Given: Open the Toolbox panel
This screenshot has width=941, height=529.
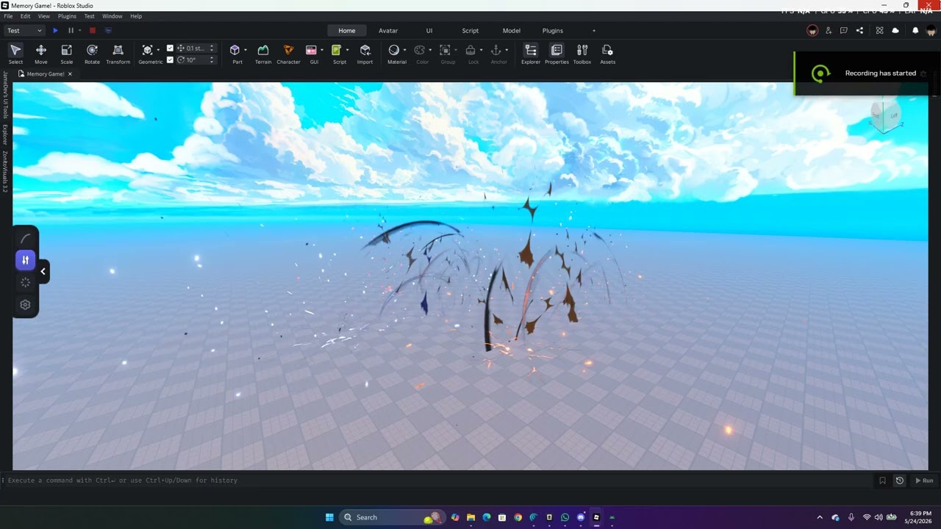Looking at the screenshot, I should (582, 54).
